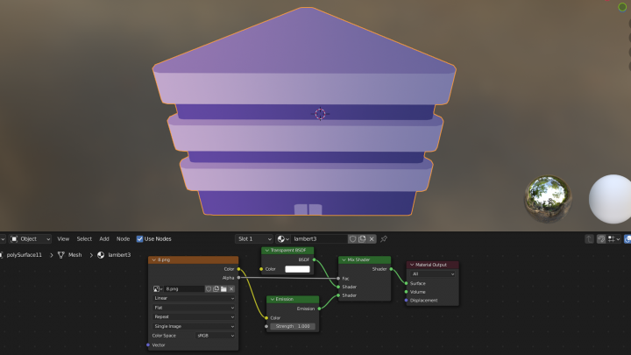Open the Linear interpolation dropdown
Screen dimensions: 631x355
(194, 298)
